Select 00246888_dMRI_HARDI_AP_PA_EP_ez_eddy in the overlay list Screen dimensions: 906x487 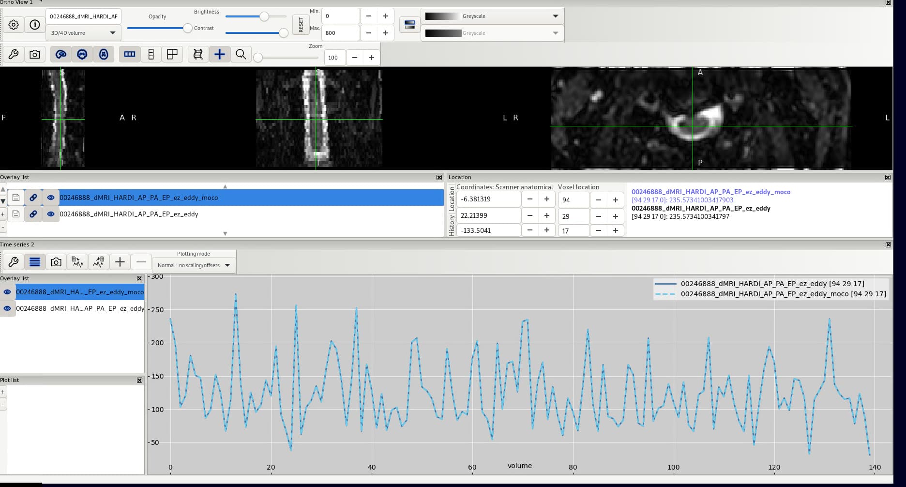point(129,214)
